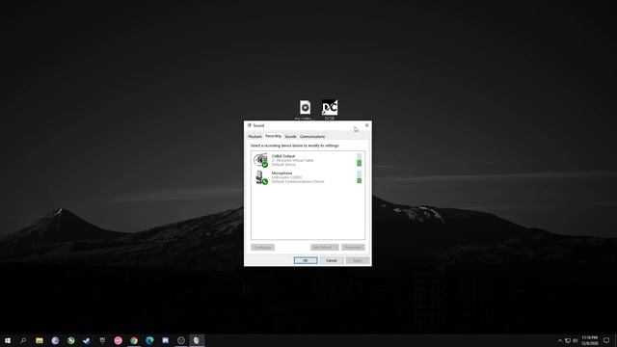Show hidden system tray icons
This screenshot has width=617, height=347.
point(560,340)
